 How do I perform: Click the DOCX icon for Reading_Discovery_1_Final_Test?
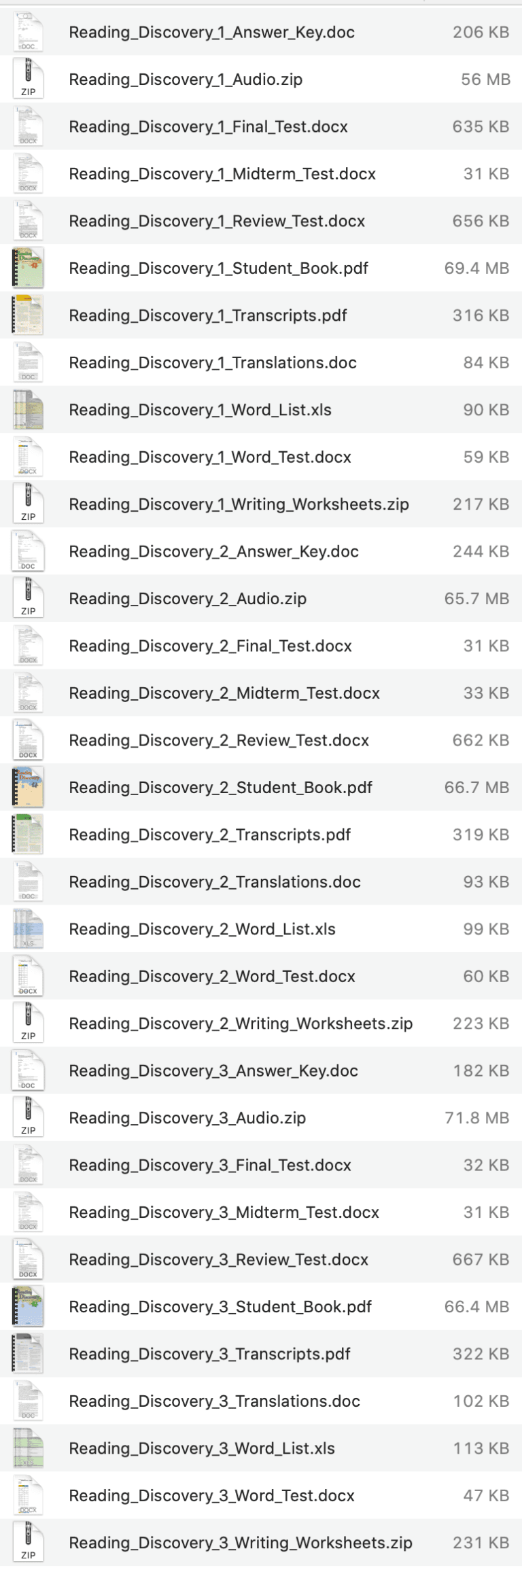[28, 126]
